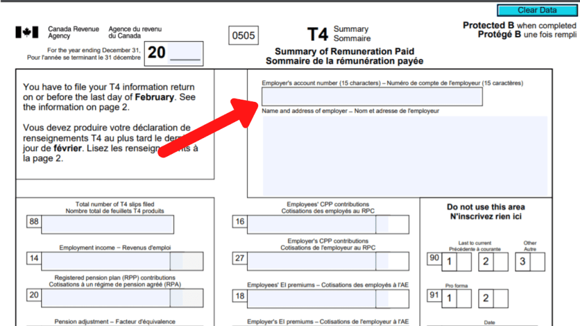Click the "Canada Revenue Agency" text
Image resolution: width=580 pixels, height=326 pixels.
(x=73, y=32)
